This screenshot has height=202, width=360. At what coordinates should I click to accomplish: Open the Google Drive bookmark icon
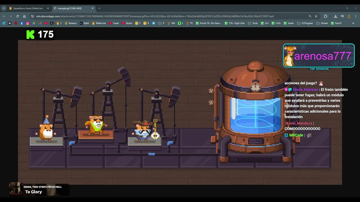pos(34,23)
